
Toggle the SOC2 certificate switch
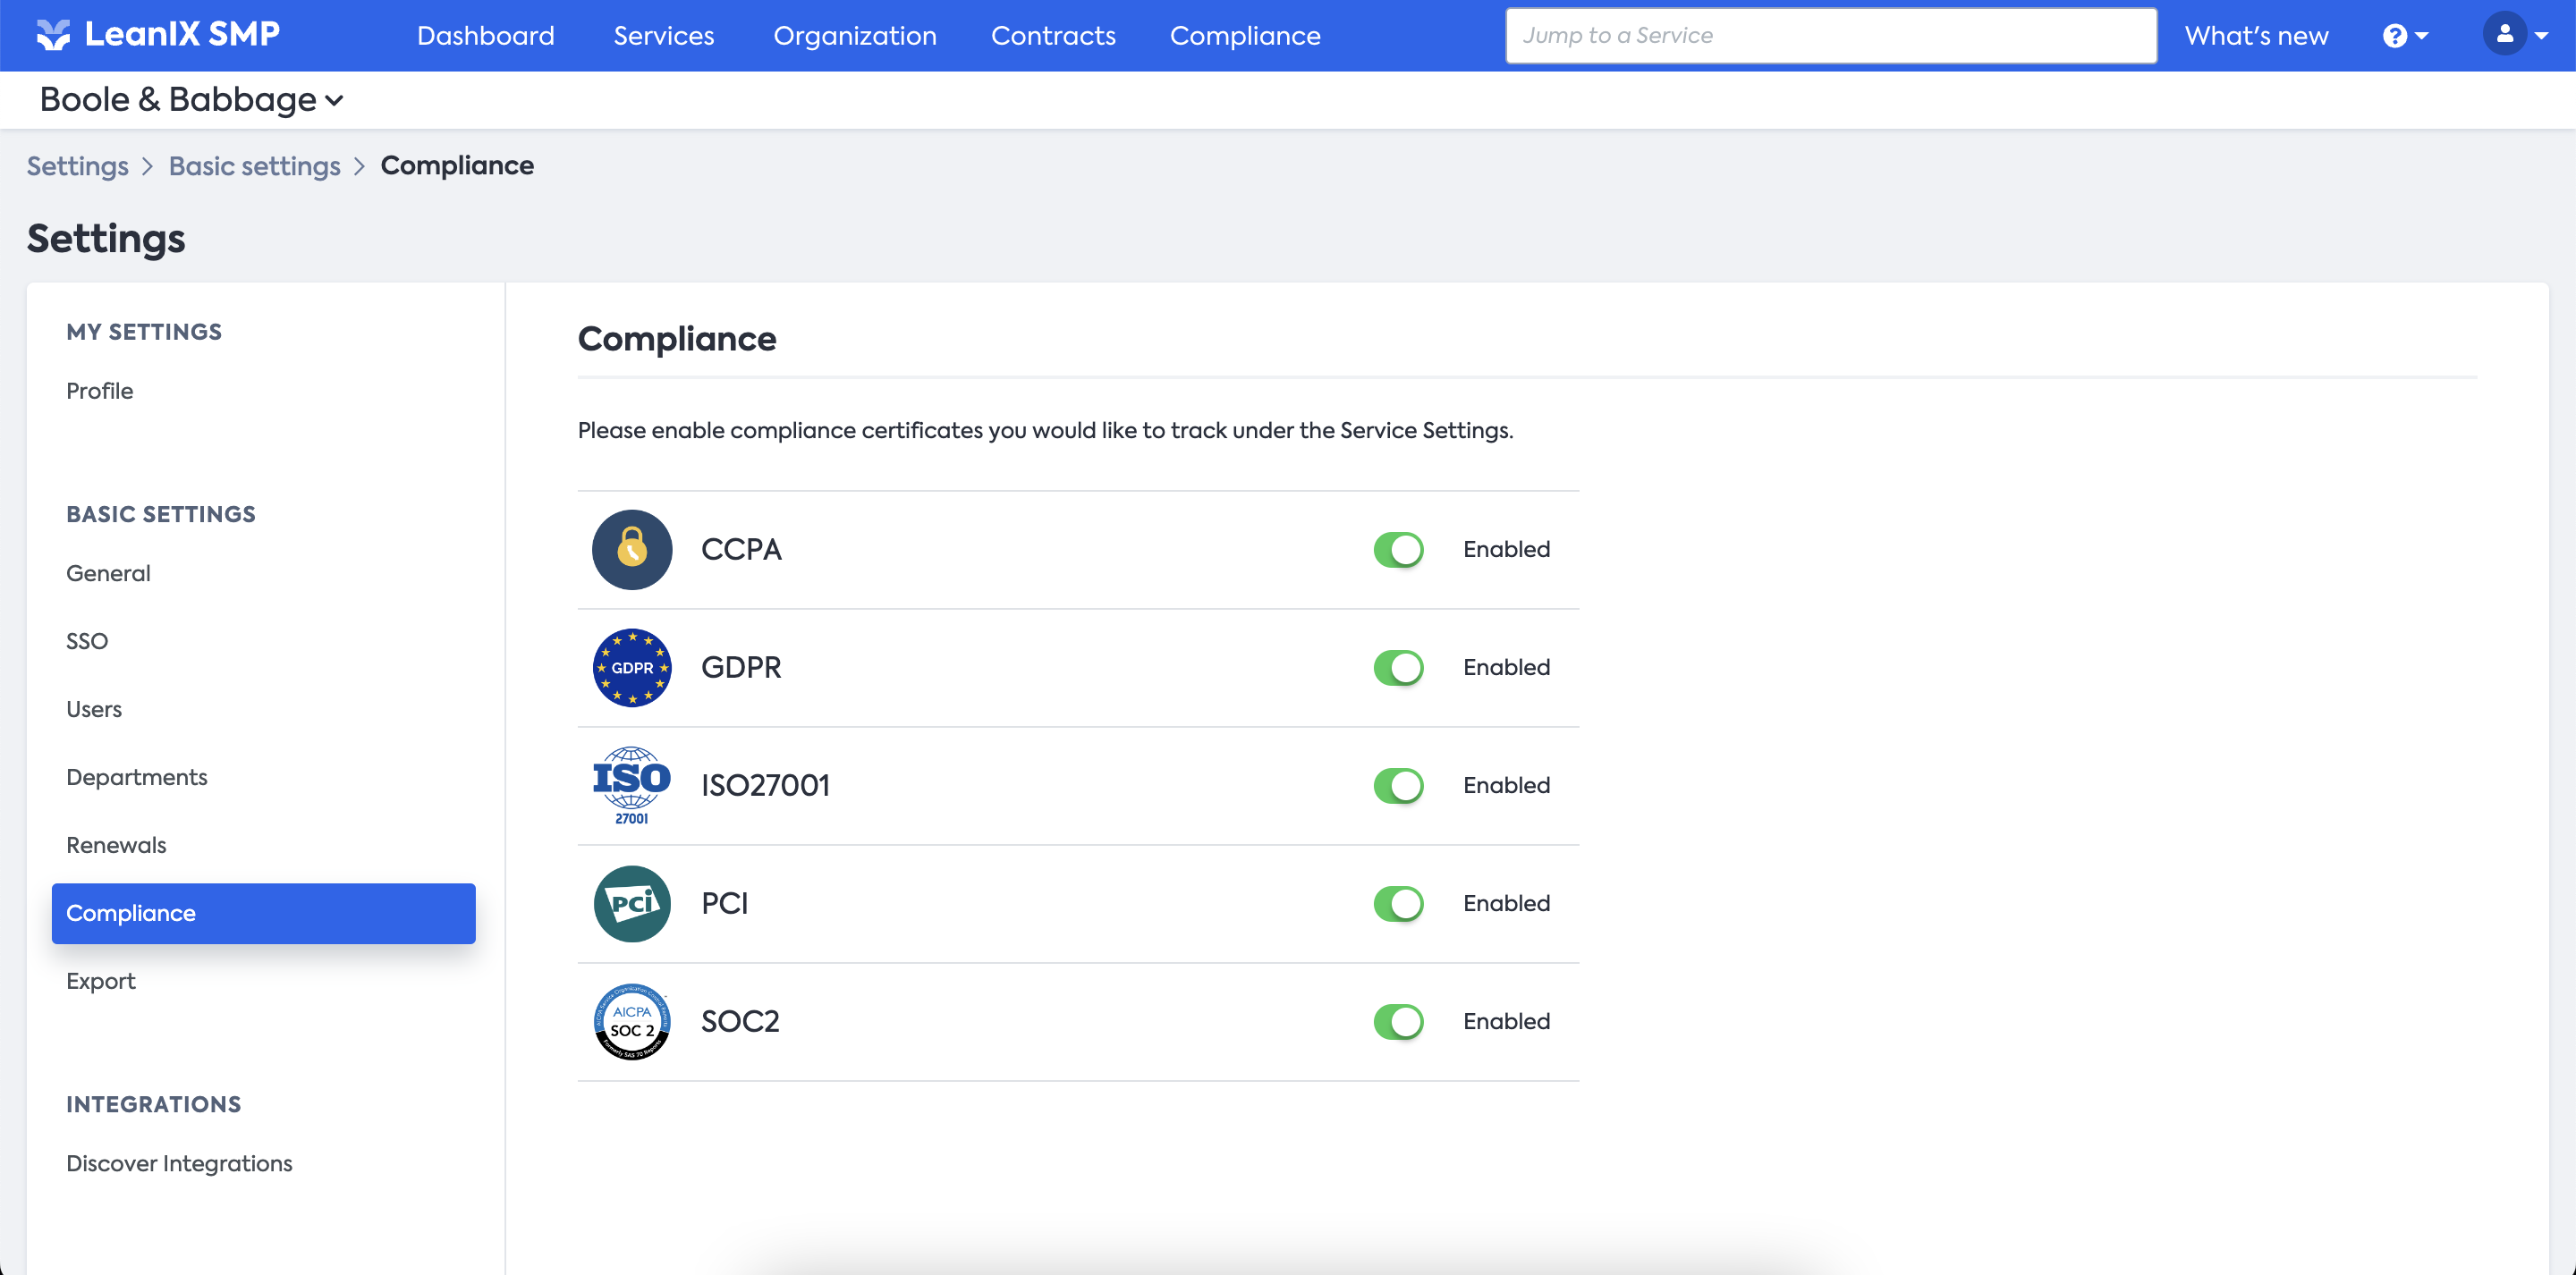1398,1021
